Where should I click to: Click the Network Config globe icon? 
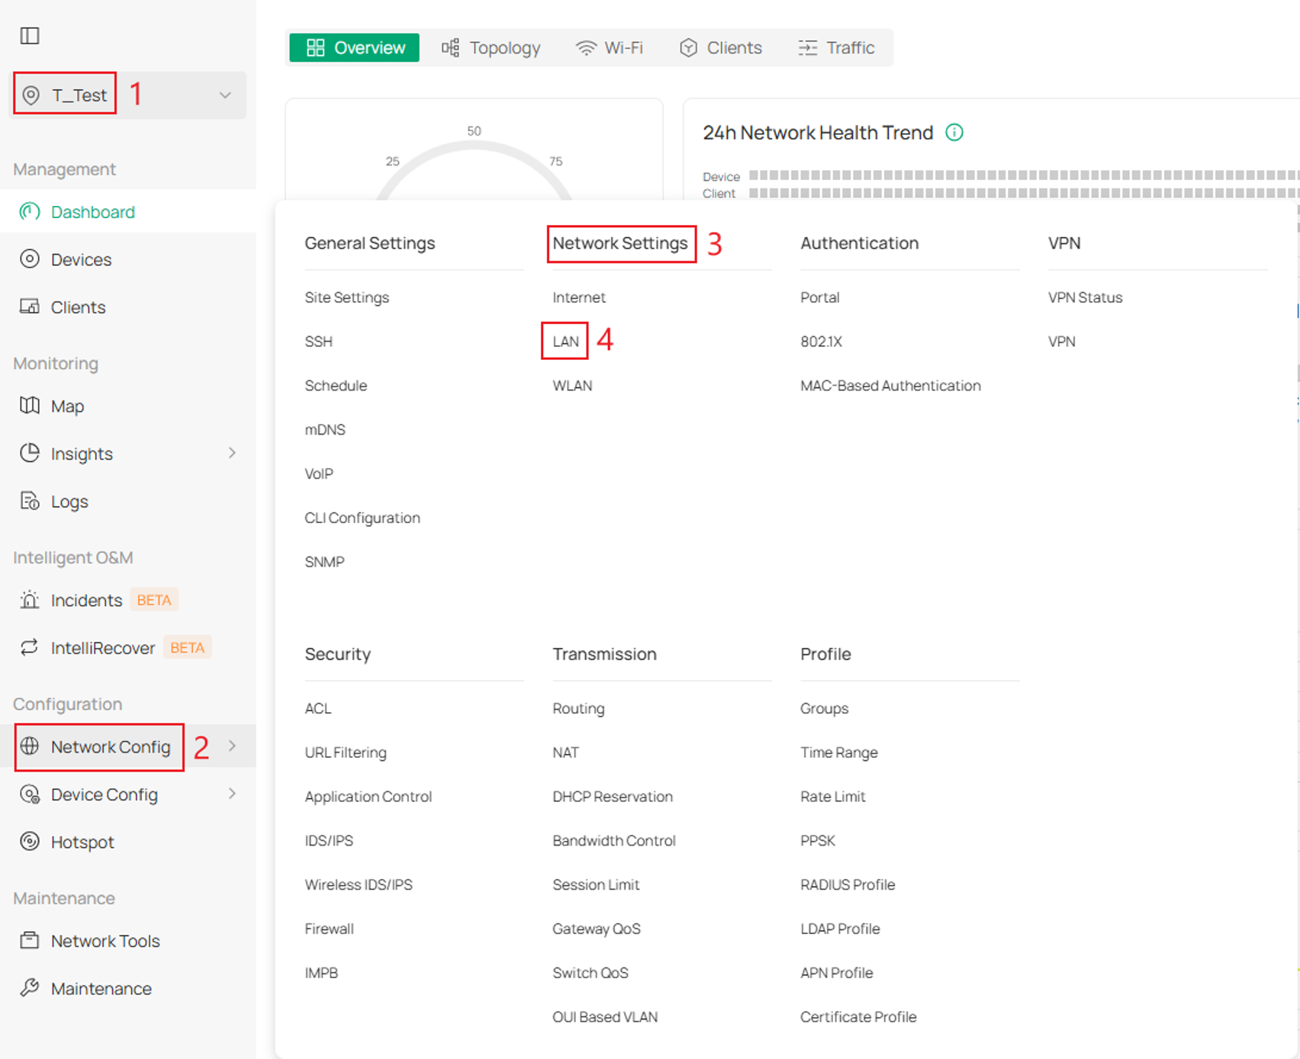[30, 746]
